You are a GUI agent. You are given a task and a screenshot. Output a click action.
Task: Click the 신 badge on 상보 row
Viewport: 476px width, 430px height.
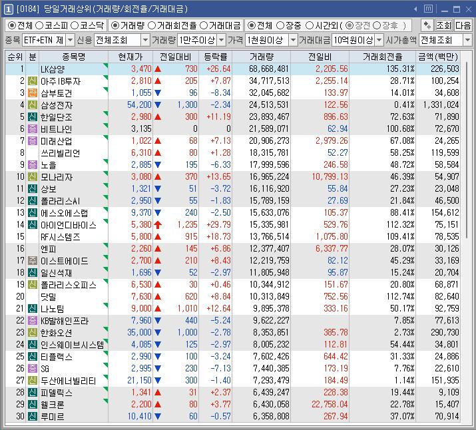coord(33,188)
